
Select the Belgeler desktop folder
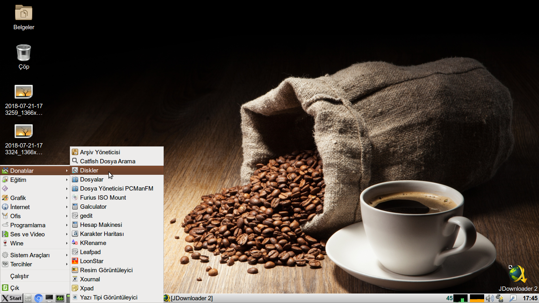[24, 18]
